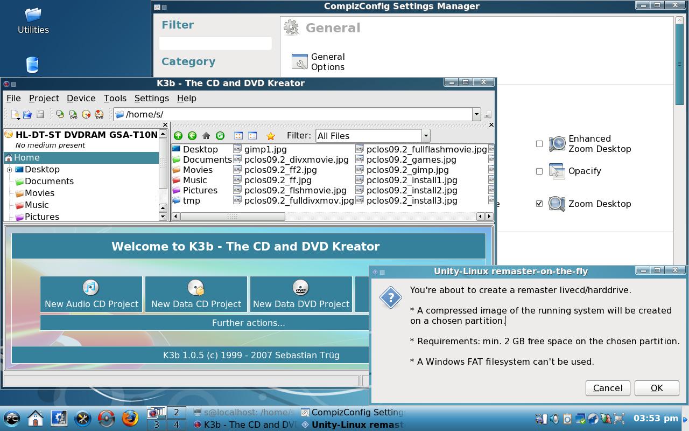Click the folder tree vertical scrollbar thumb
The image size is (689, 431).
(163, 163)
